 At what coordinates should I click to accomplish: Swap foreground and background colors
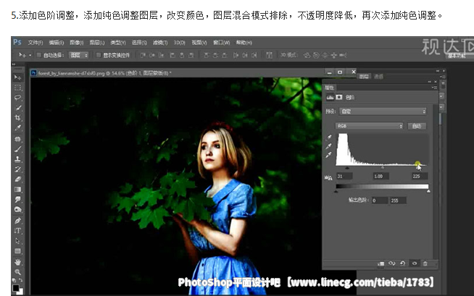pos(21,280)
